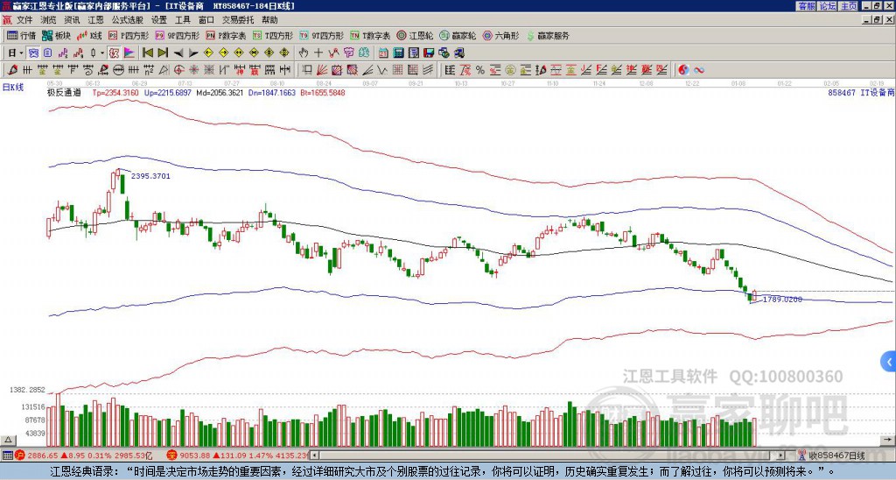This screenshot has height=480, width=896.
Task: Click the red pencil drawing tool
Action: pos(11,70)
